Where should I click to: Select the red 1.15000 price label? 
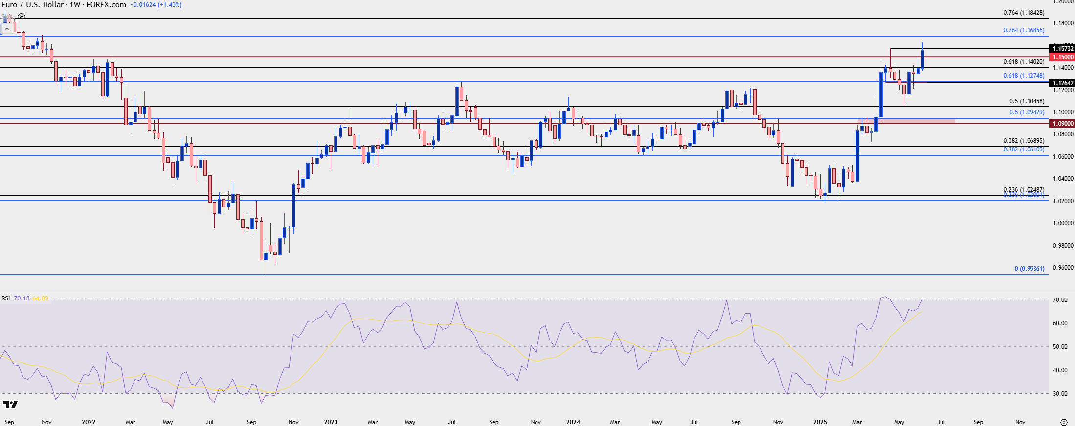[1063, 57]
